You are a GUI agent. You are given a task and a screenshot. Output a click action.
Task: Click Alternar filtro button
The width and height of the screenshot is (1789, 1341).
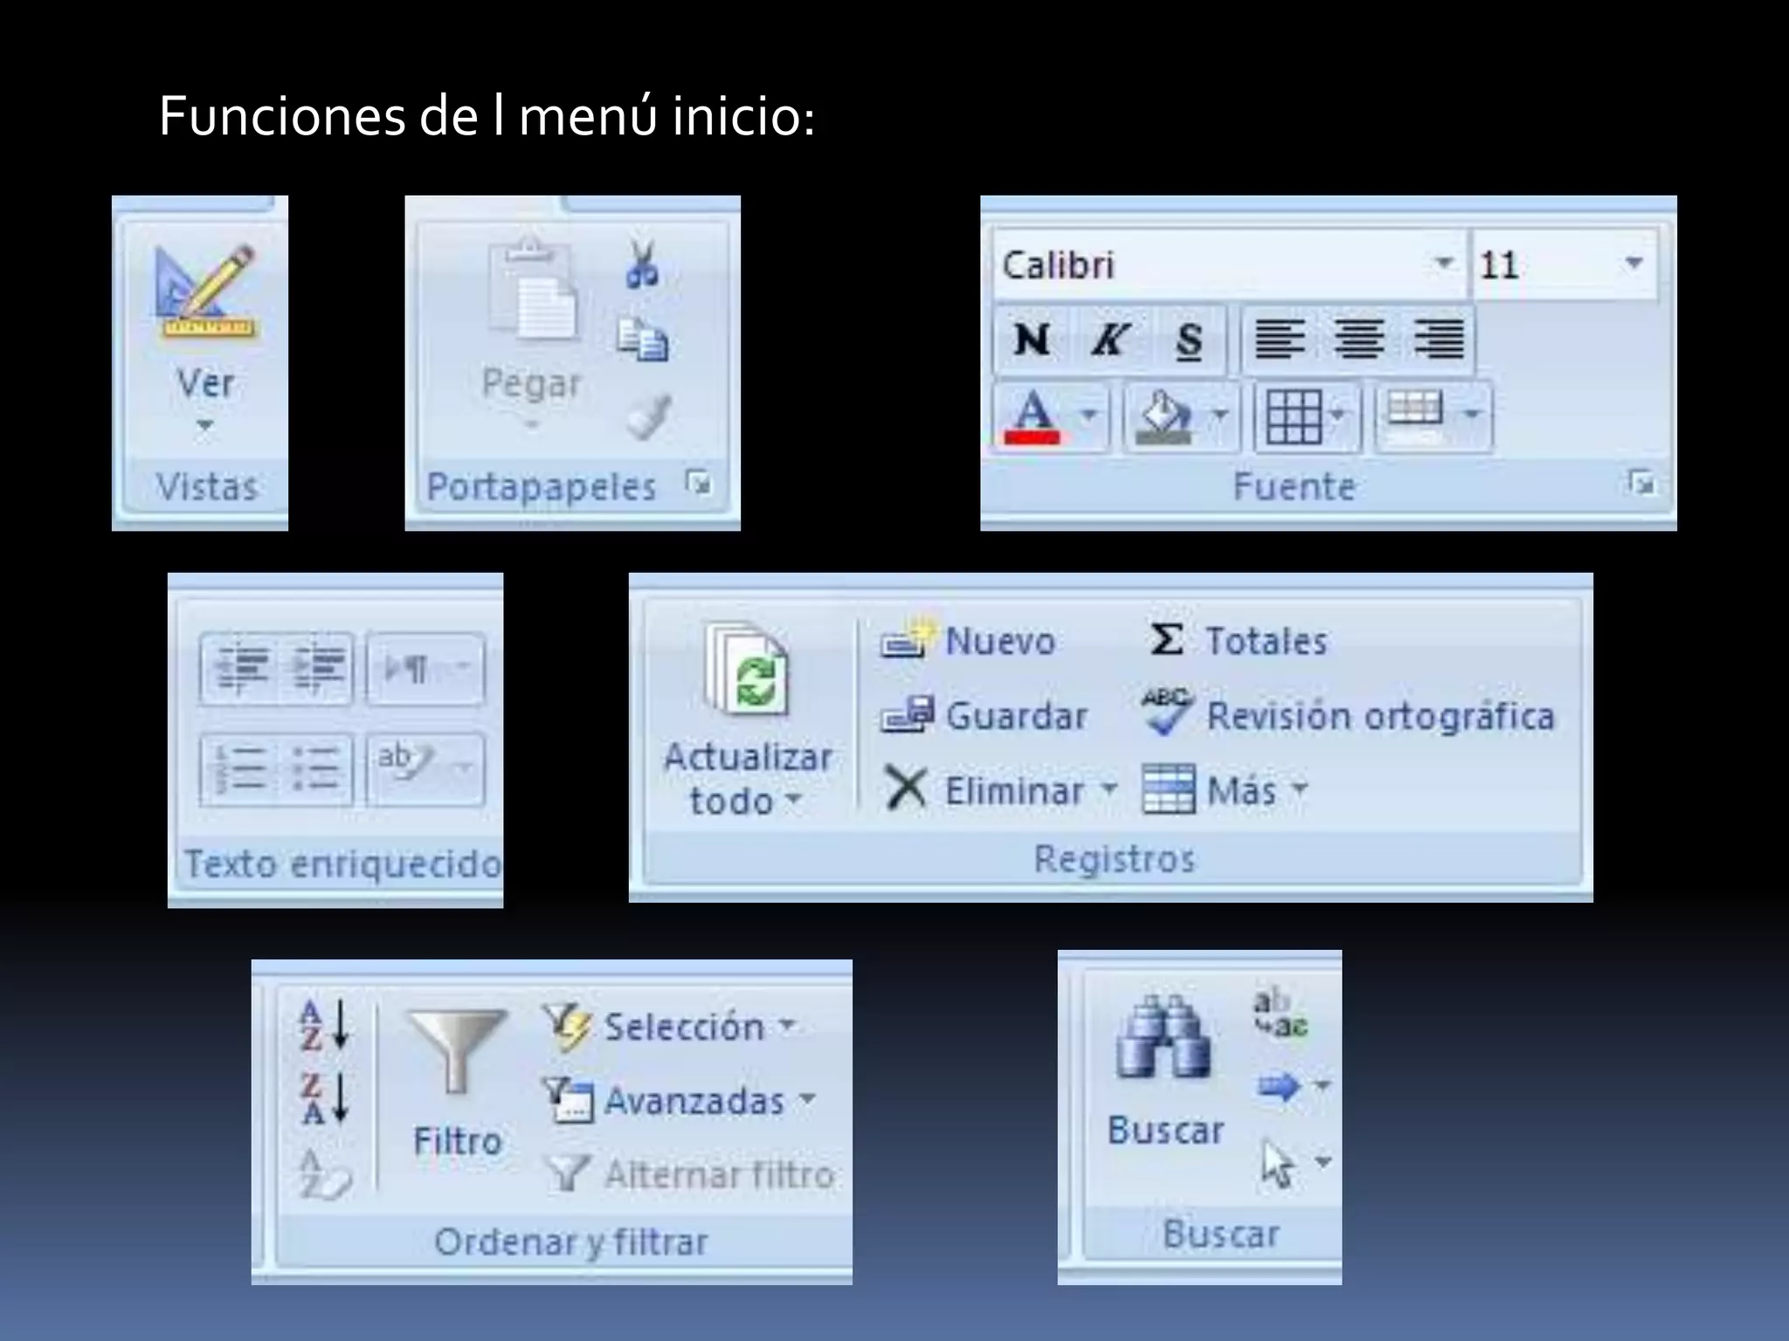pyautogui.click(x=689, y=1174)
